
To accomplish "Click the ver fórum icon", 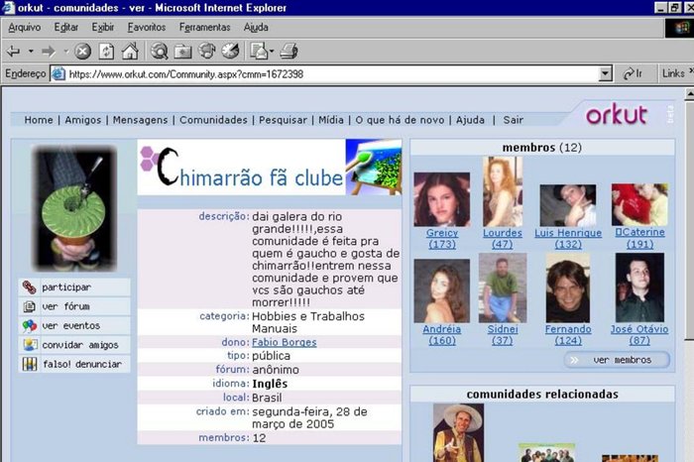I will coord(29,306).
